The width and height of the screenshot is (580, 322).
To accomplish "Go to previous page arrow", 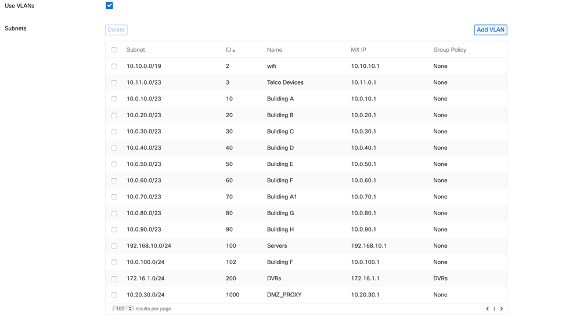I will 487,309.
